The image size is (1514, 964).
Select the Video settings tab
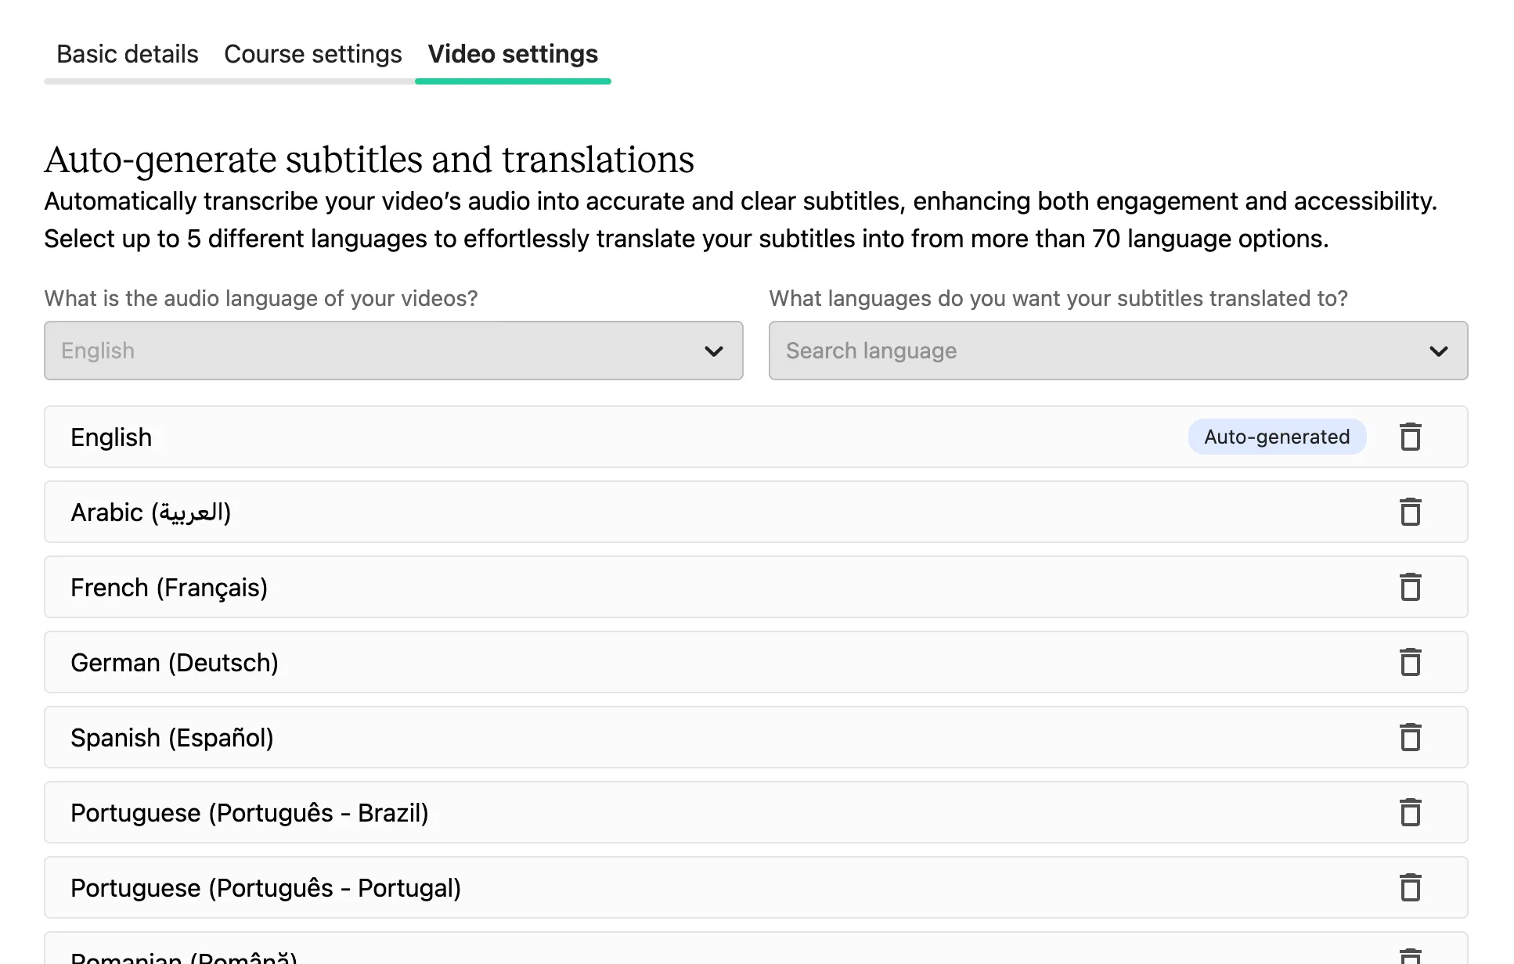(x=513, y=54)
